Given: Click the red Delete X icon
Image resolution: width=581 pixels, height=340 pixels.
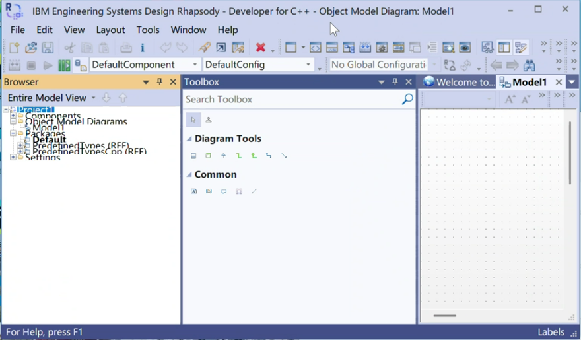Looking at the screenshot, I should coord(261,48).
